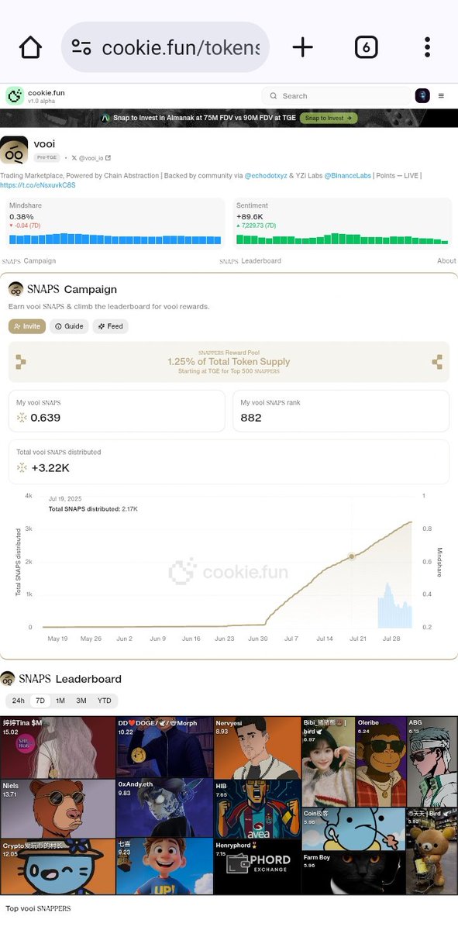
Task: Click the Sentiment +89.6K value
Action: coord(250,216)
